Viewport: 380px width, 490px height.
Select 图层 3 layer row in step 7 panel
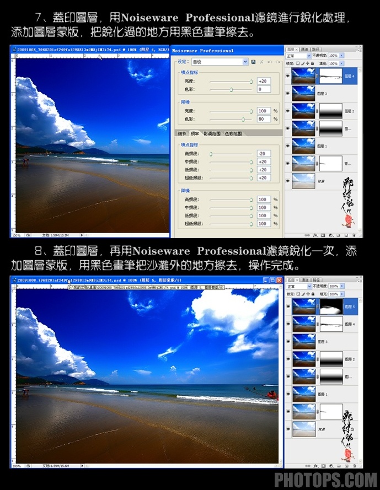click(321, 94)
